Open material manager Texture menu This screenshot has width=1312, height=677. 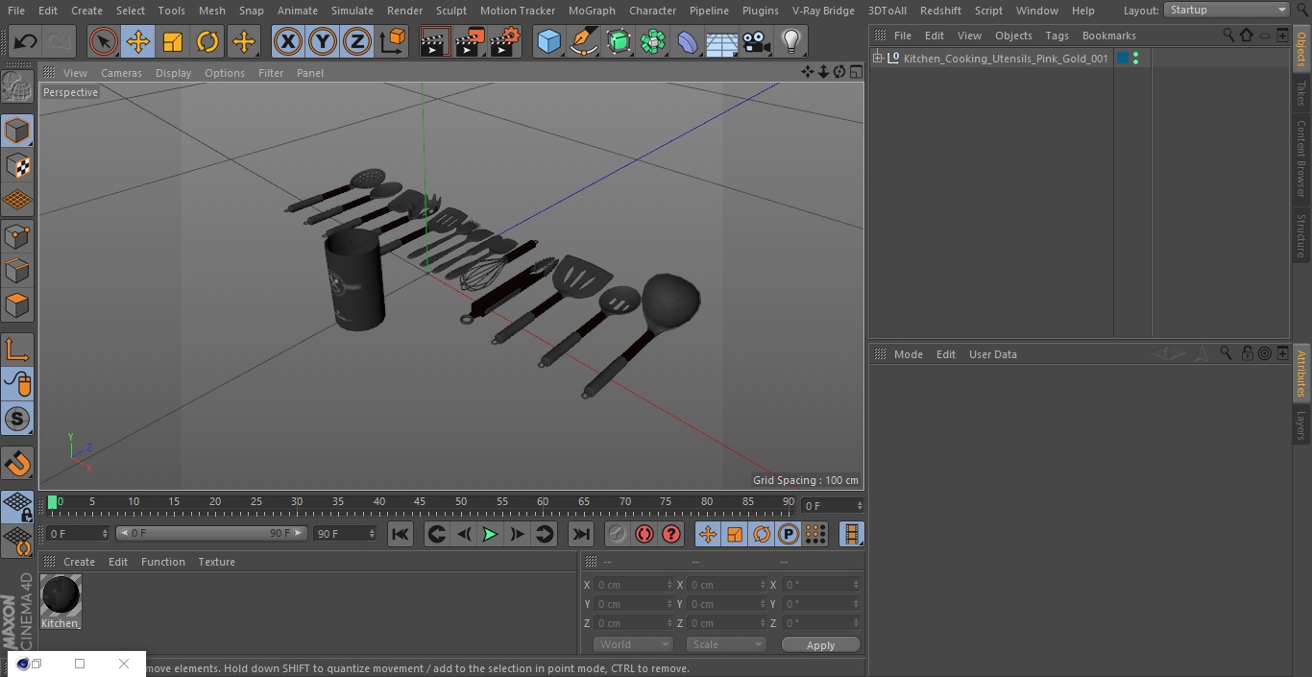pyautogui.click(x=216, y=562)
